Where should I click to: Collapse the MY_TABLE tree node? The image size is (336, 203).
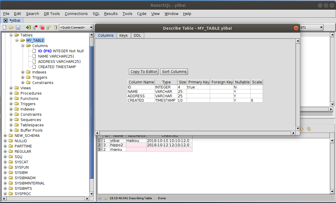(17, 40)
